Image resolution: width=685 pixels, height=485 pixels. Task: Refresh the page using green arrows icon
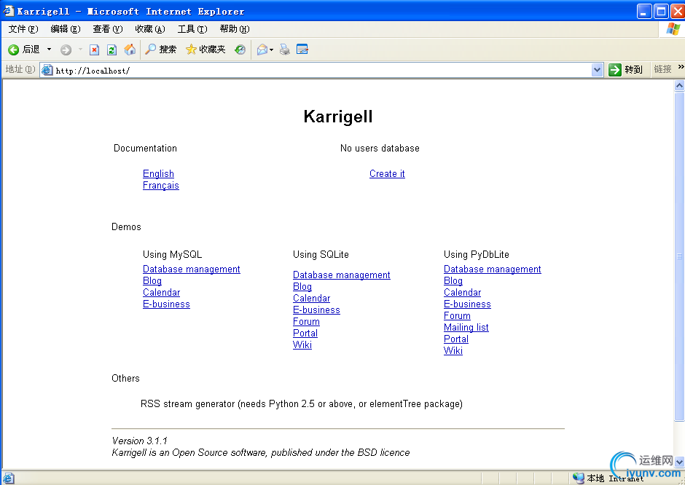coord(111,50)
